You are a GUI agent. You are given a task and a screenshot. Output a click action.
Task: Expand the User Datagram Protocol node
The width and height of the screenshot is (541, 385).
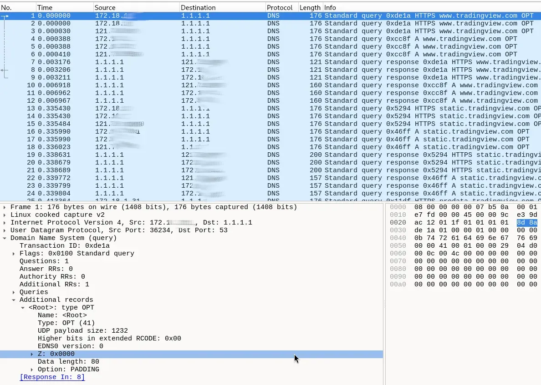tap(5, 230)
